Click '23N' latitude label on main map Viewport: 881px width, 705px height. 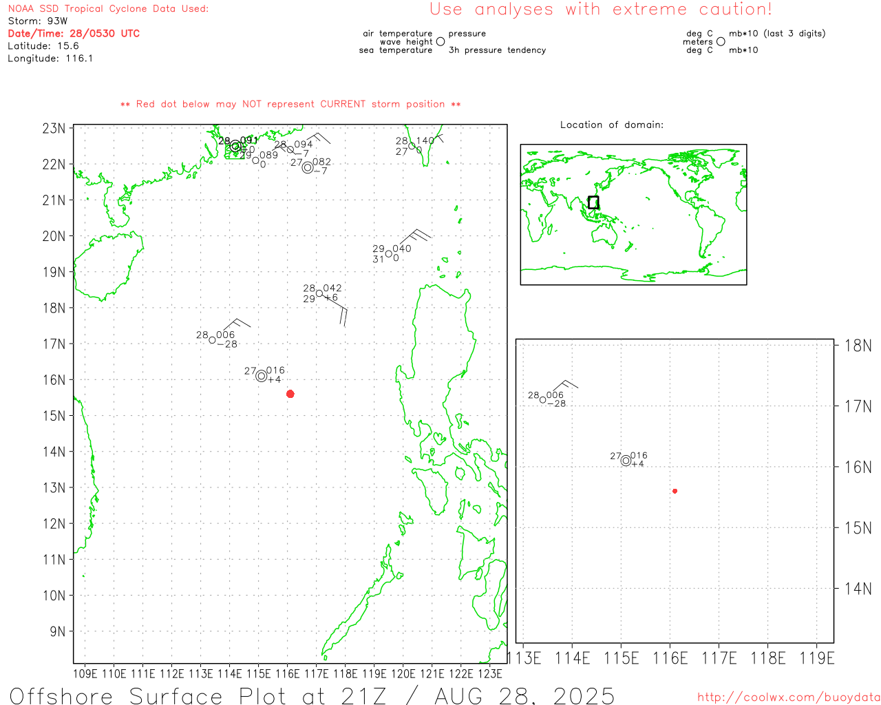pos(54,129)
